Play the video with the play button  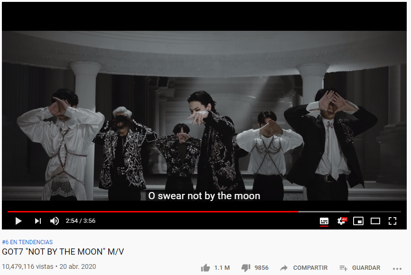pos(19,221)
